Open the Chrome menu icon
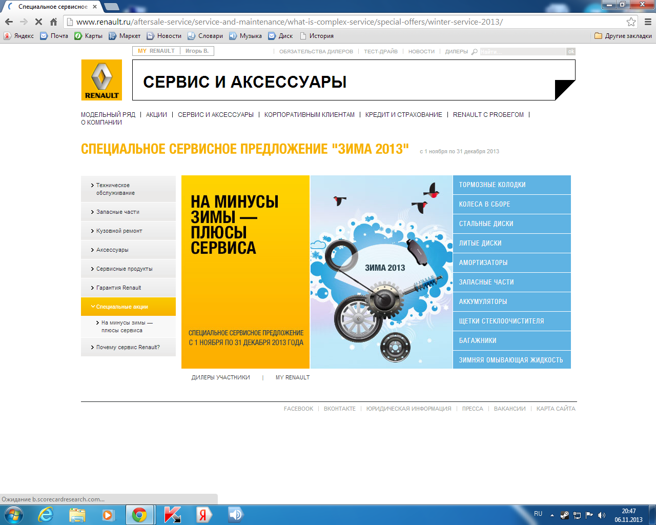 (648, 22)
